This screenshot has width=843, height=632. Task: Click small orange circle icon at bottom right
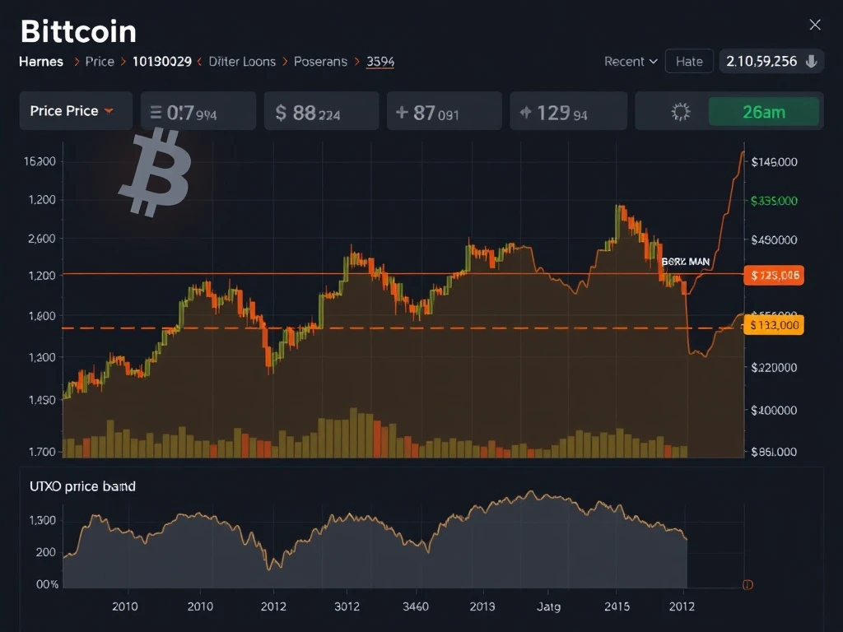pyautogui.click(x=748, y=584)
